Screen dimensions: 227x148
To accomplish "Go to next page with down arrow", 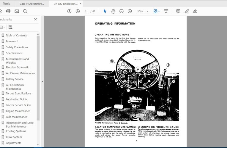I will point(78,11).
